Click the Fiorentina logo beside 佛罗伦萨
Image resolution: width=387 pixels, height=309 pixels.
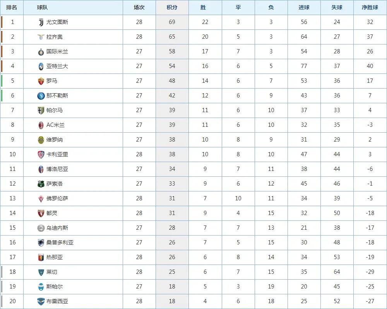[41, 198]
